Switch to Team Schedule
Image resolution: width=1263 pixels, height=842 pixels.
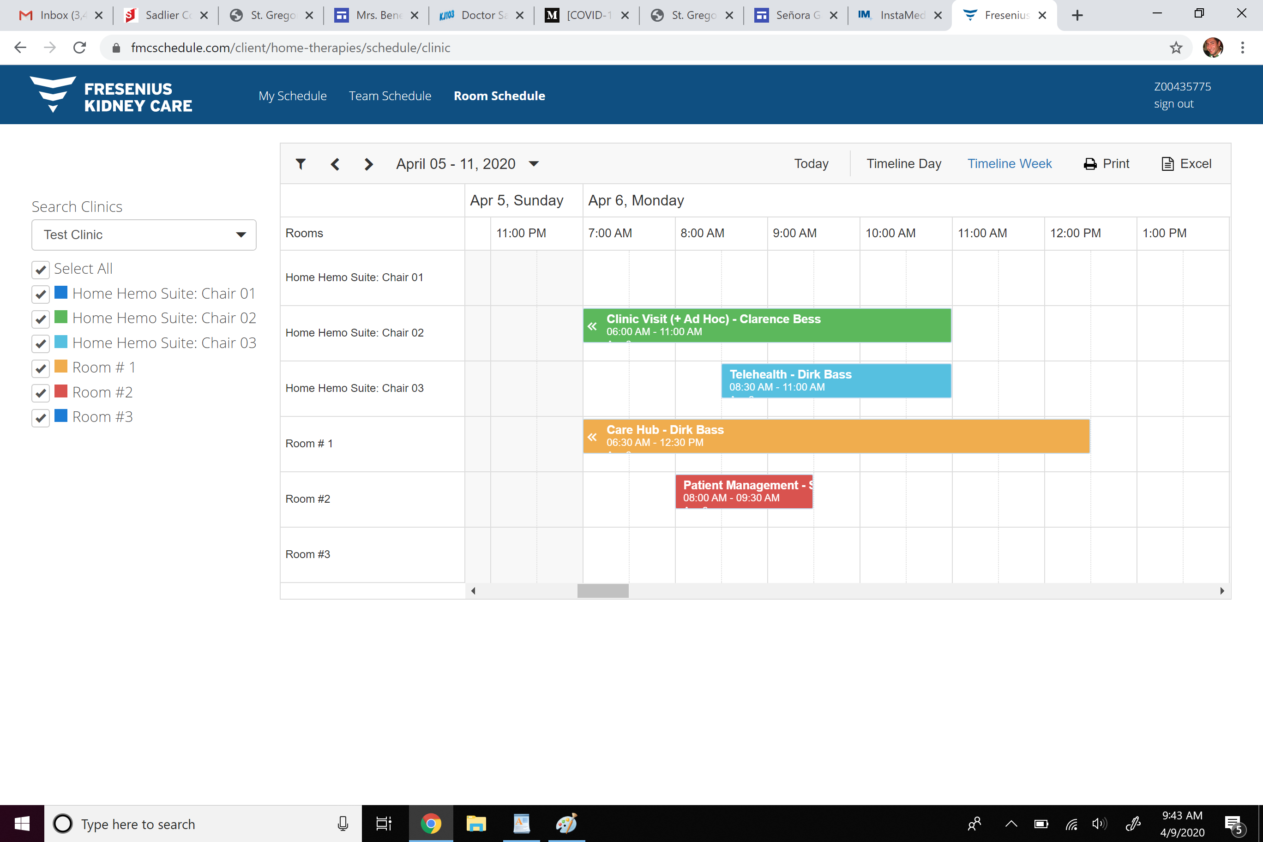[x=390, y=96]
